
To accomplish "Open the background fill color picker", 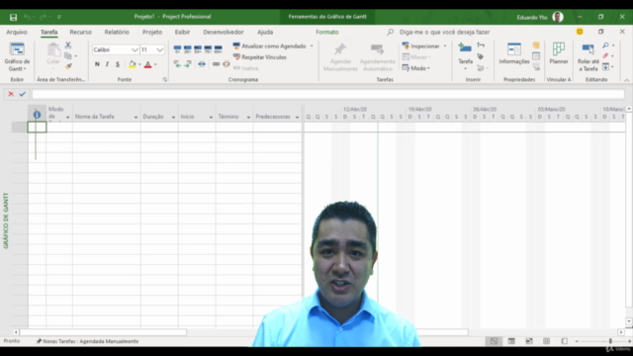I will coord(133,64).
